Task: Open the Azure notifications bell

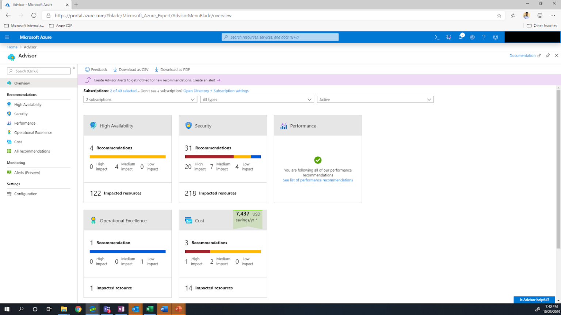Action: click(x=461, y=37)
